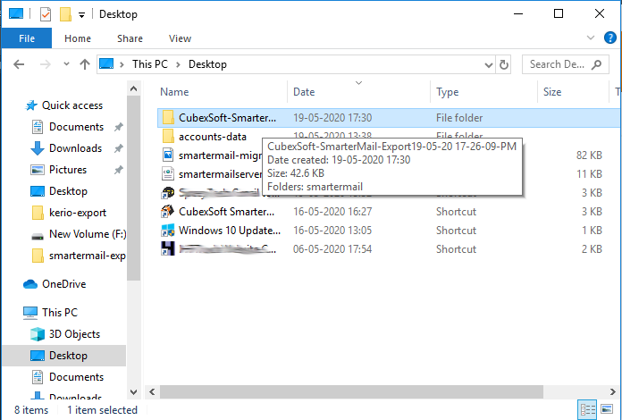Click the New folder icon in title bar
The height and width of the screenshot is (420, 622).
(x=65, y=14)
